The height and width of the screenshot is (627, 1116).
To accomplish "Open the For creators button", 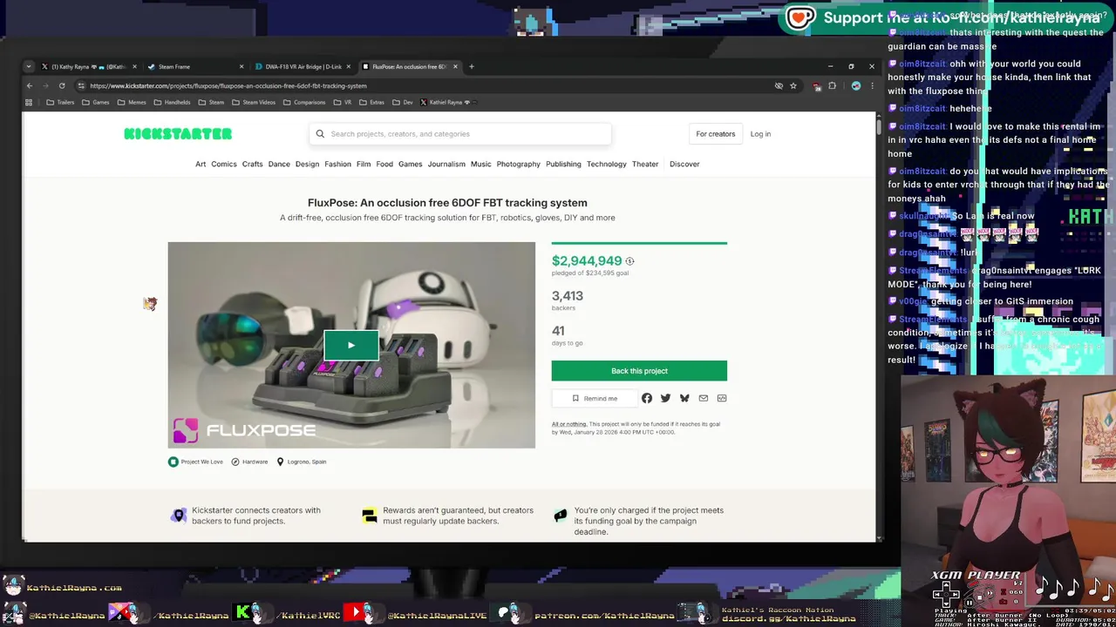I will coord(715,134).
